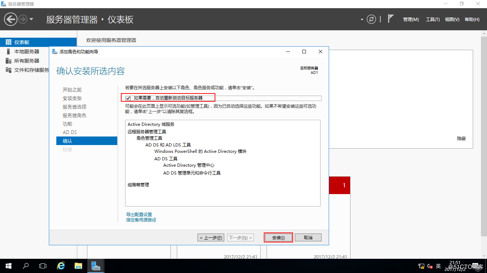Click the back navigation arrow in Server Manager

(x=11, y=19)
